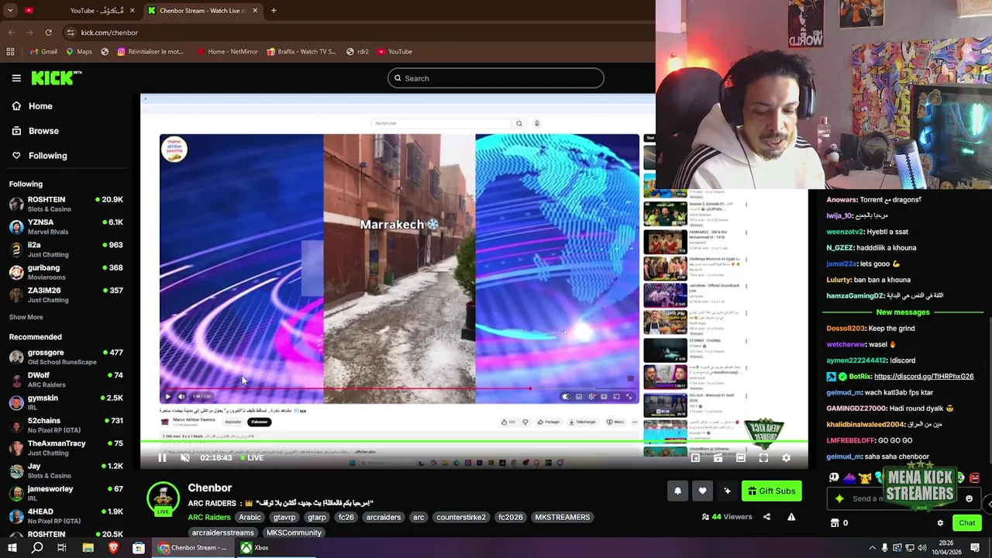Click the sparkle subscribe icon button
Image resolution: width=992 pixels, height=558 pixels.
[x=727, y=491]
